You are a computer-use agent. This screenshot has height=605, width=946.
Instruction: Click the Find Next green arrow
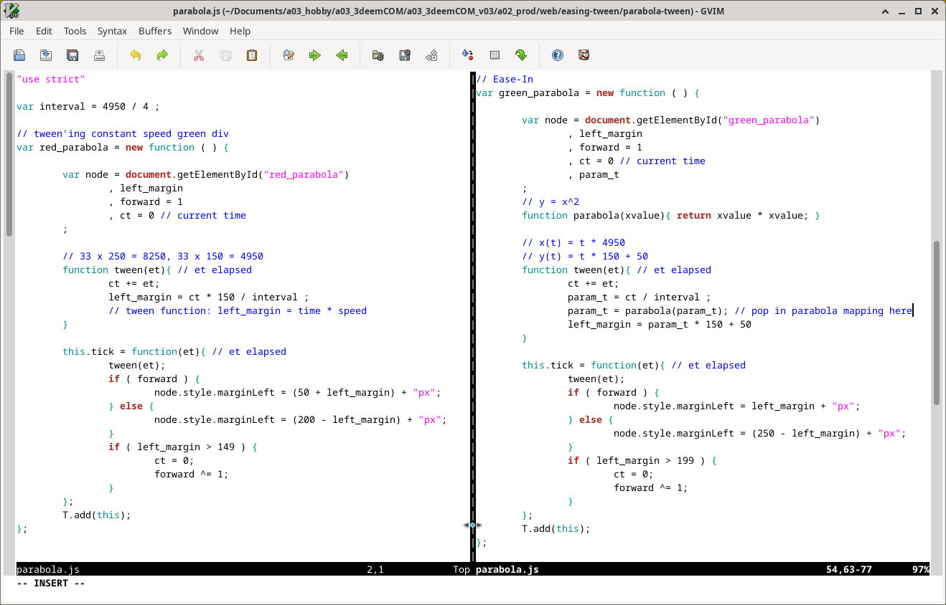[315, 55]
